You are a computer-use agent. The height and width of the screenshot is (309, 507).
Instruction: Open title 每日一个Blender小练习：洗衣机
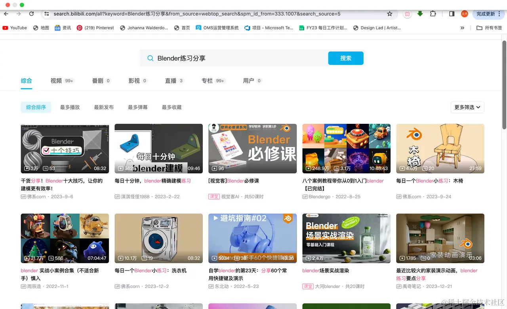151,271
